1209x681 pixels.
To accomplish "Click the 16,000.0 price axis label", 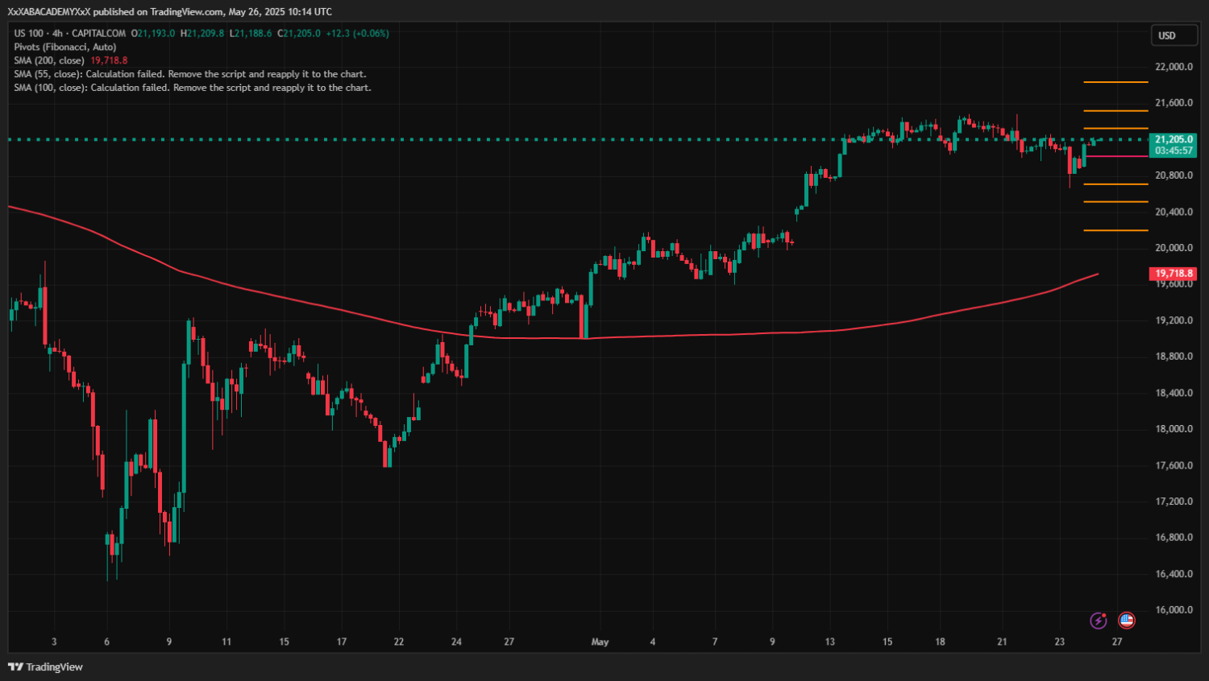I will coord(1174,610).
